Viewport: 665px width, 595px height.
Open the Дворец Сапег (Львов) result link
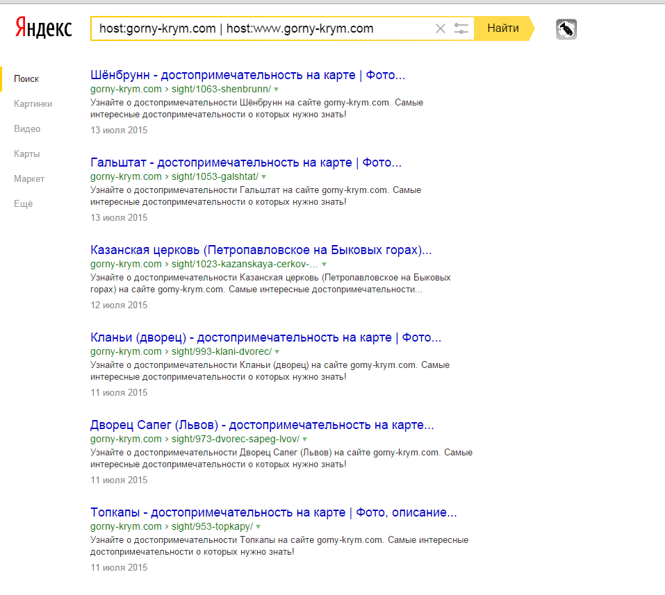pyautogui.click(x=262, y=425)
